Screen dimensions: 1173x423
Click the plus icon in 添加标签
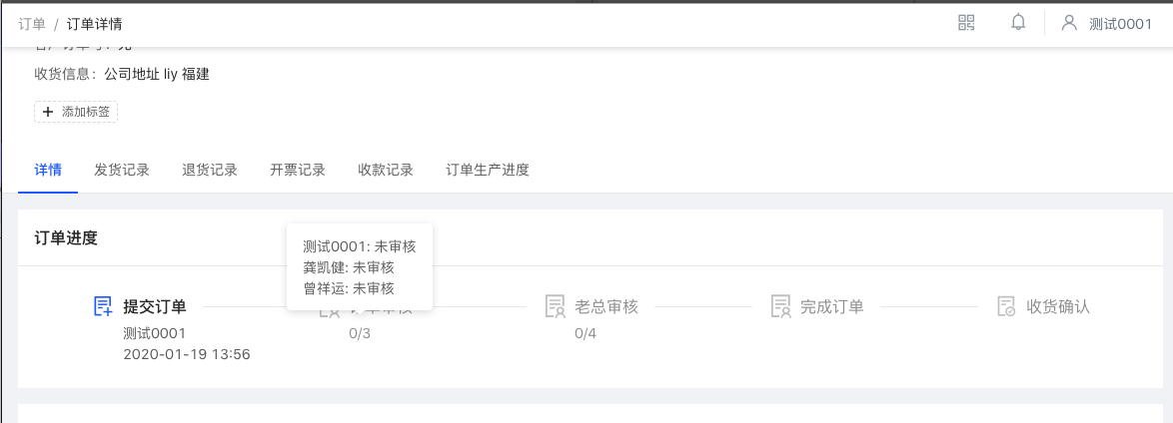pyautogui.click(x=48, y=112)
